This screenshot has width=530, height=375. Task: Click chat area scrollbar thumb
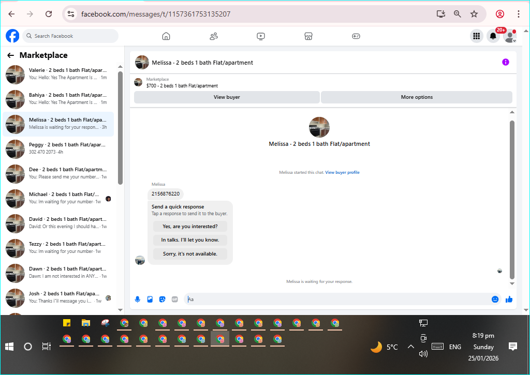pos(512,199)
